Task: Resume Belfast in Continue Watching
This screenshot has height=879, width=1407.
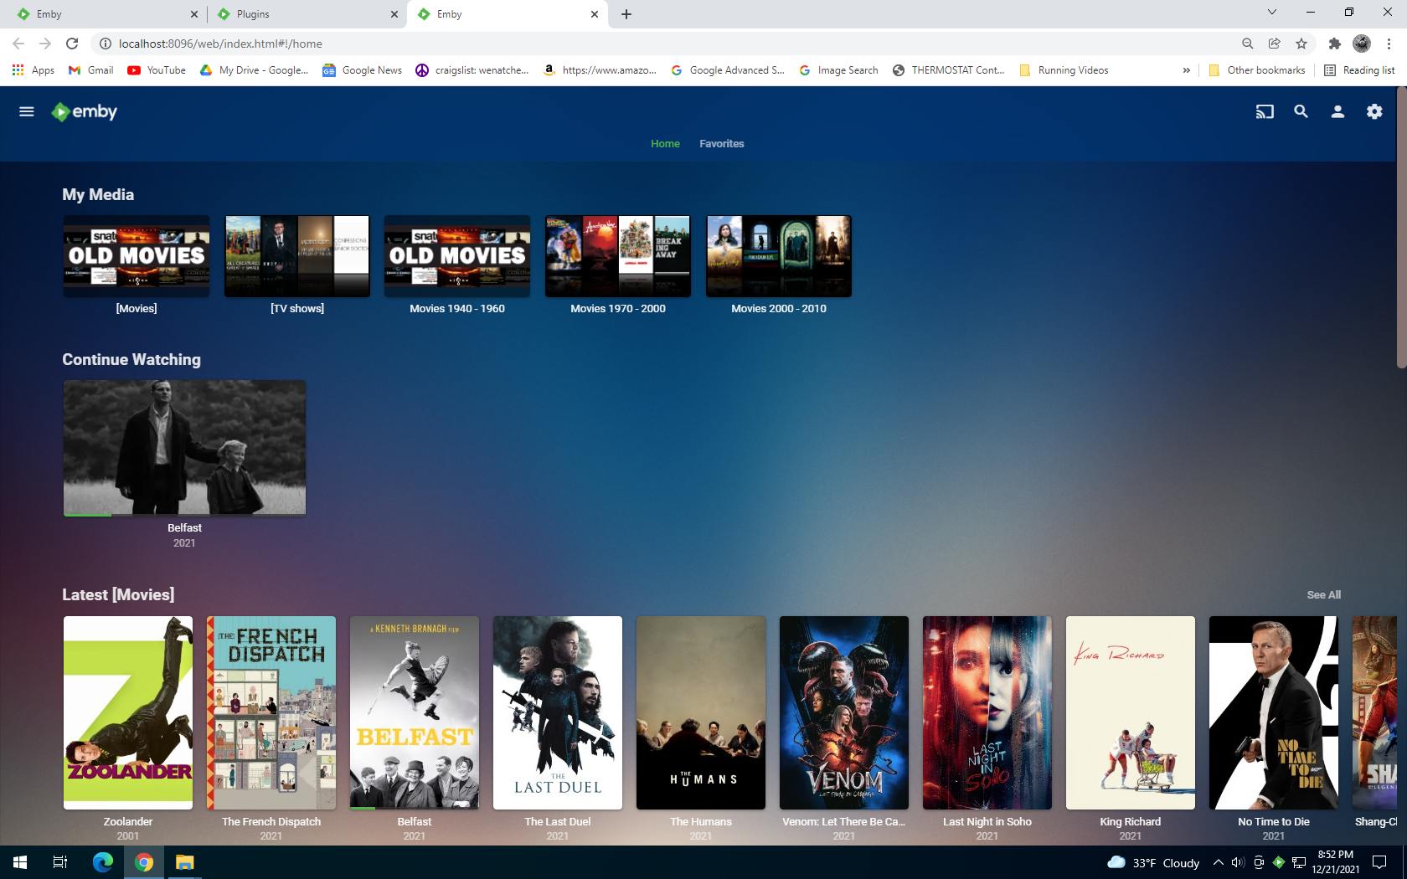Action: pyautogui.click(x=184, y=448)
